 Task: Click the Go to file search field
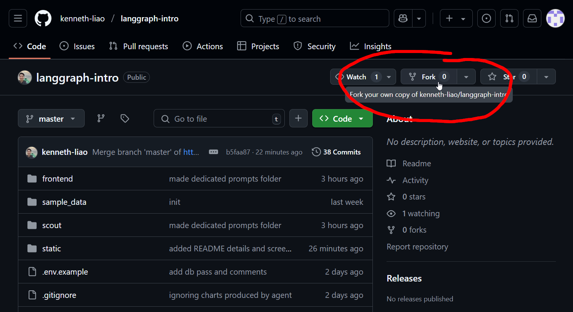click(219, 119)
